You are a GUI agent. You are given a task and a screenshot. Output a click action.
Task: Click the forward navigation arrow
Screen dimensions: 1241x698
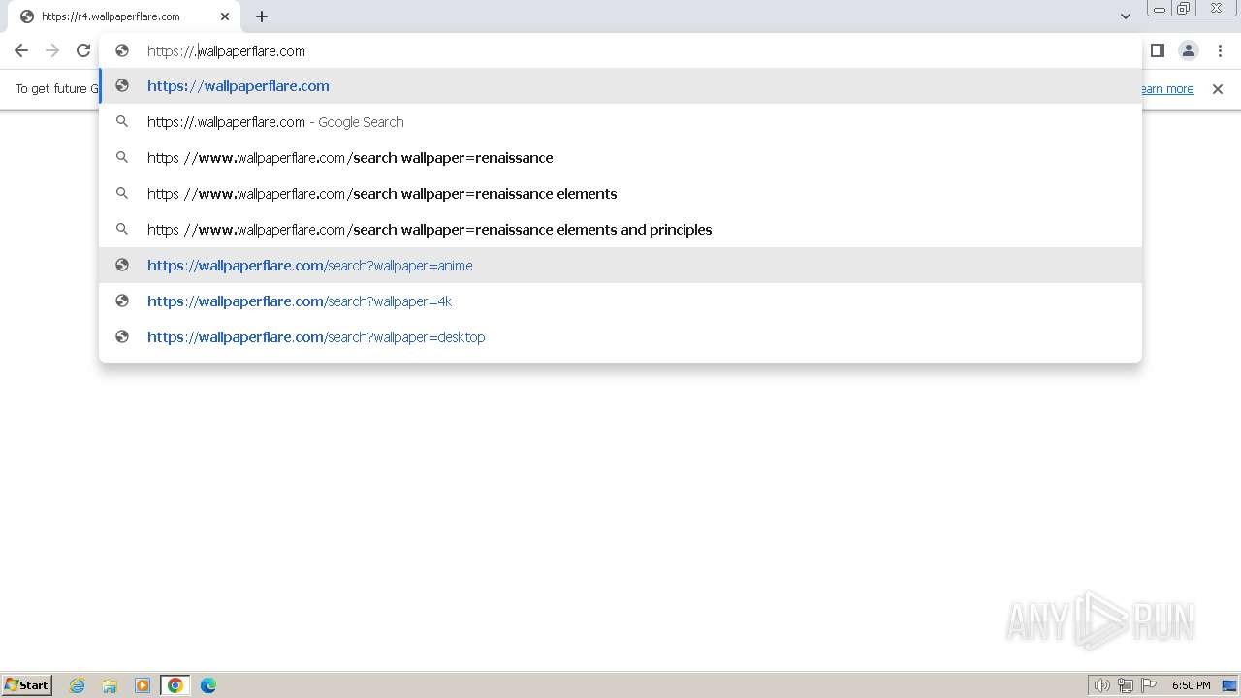click(x=52, y=50)
